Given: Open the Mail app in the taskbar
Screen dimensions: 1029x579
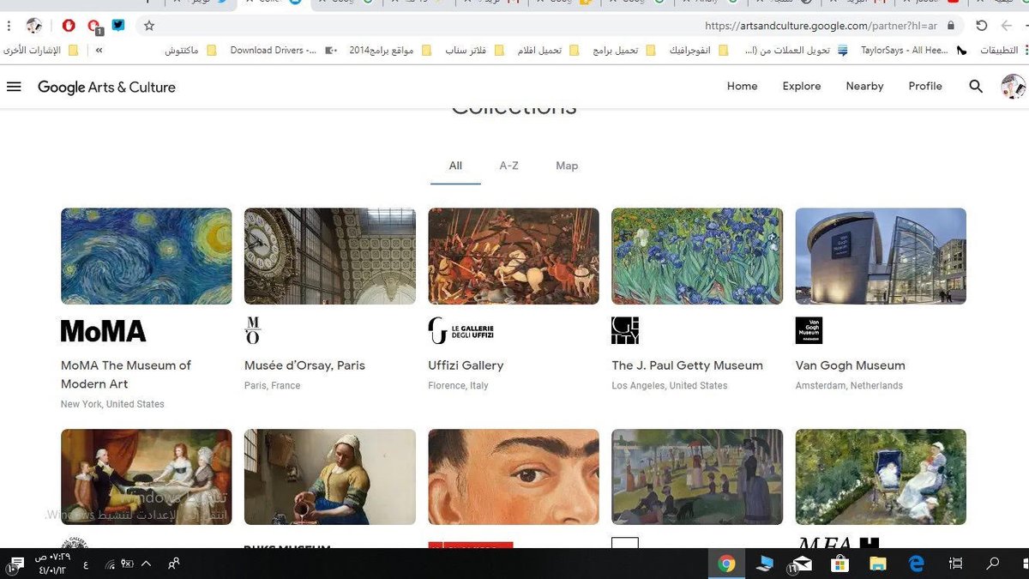Looking at the screenshot, I should point(801,564).
